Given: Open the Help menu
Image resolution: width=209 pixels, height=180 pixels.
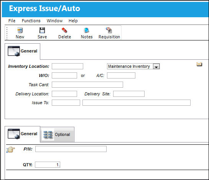Looking at the screenshot, I should pyautogui.click(x=73, y=21).
